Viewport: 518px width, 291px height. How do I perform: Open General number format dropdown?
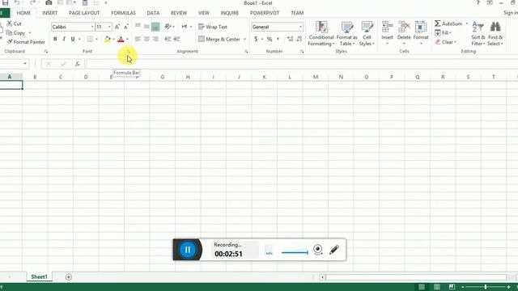pyautogui.click(x=300, y=27)
